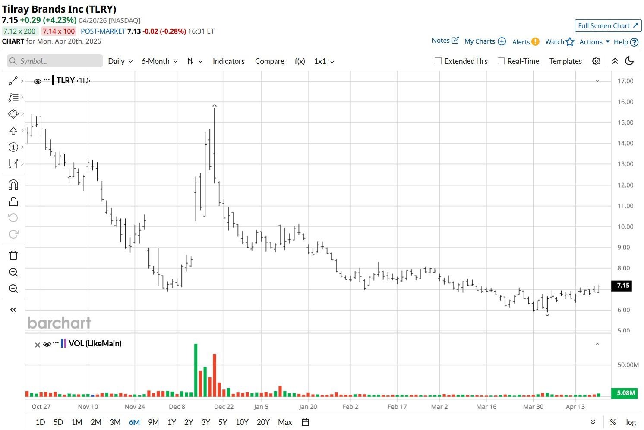Open the Templates menu
Viewport: 644px width, 430px height.
565,61
